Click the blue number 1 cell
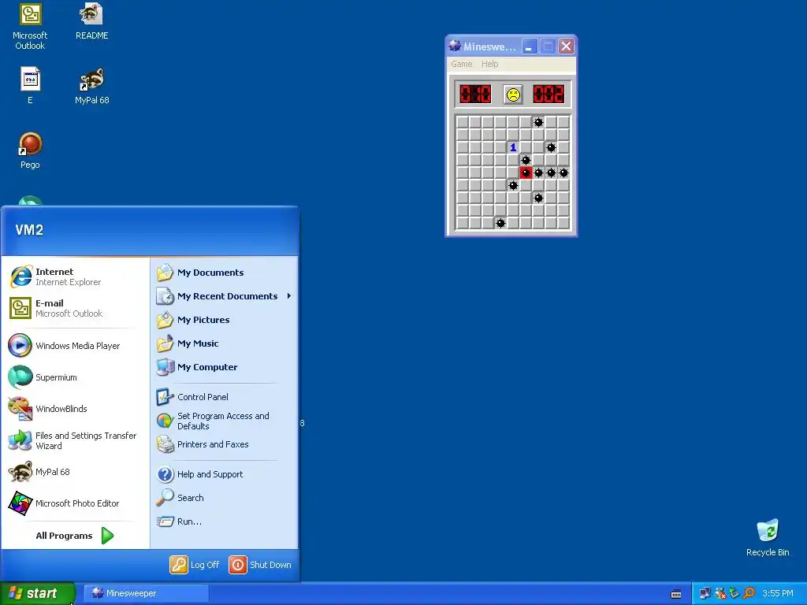 [x=513, y=147]
